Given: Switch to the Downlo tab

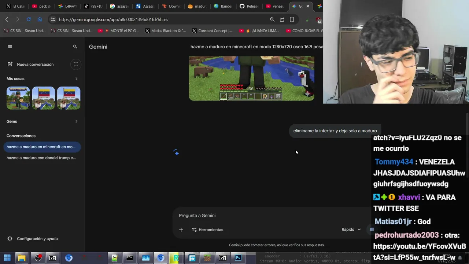Looking at the screenshot, I should (171, 6).
